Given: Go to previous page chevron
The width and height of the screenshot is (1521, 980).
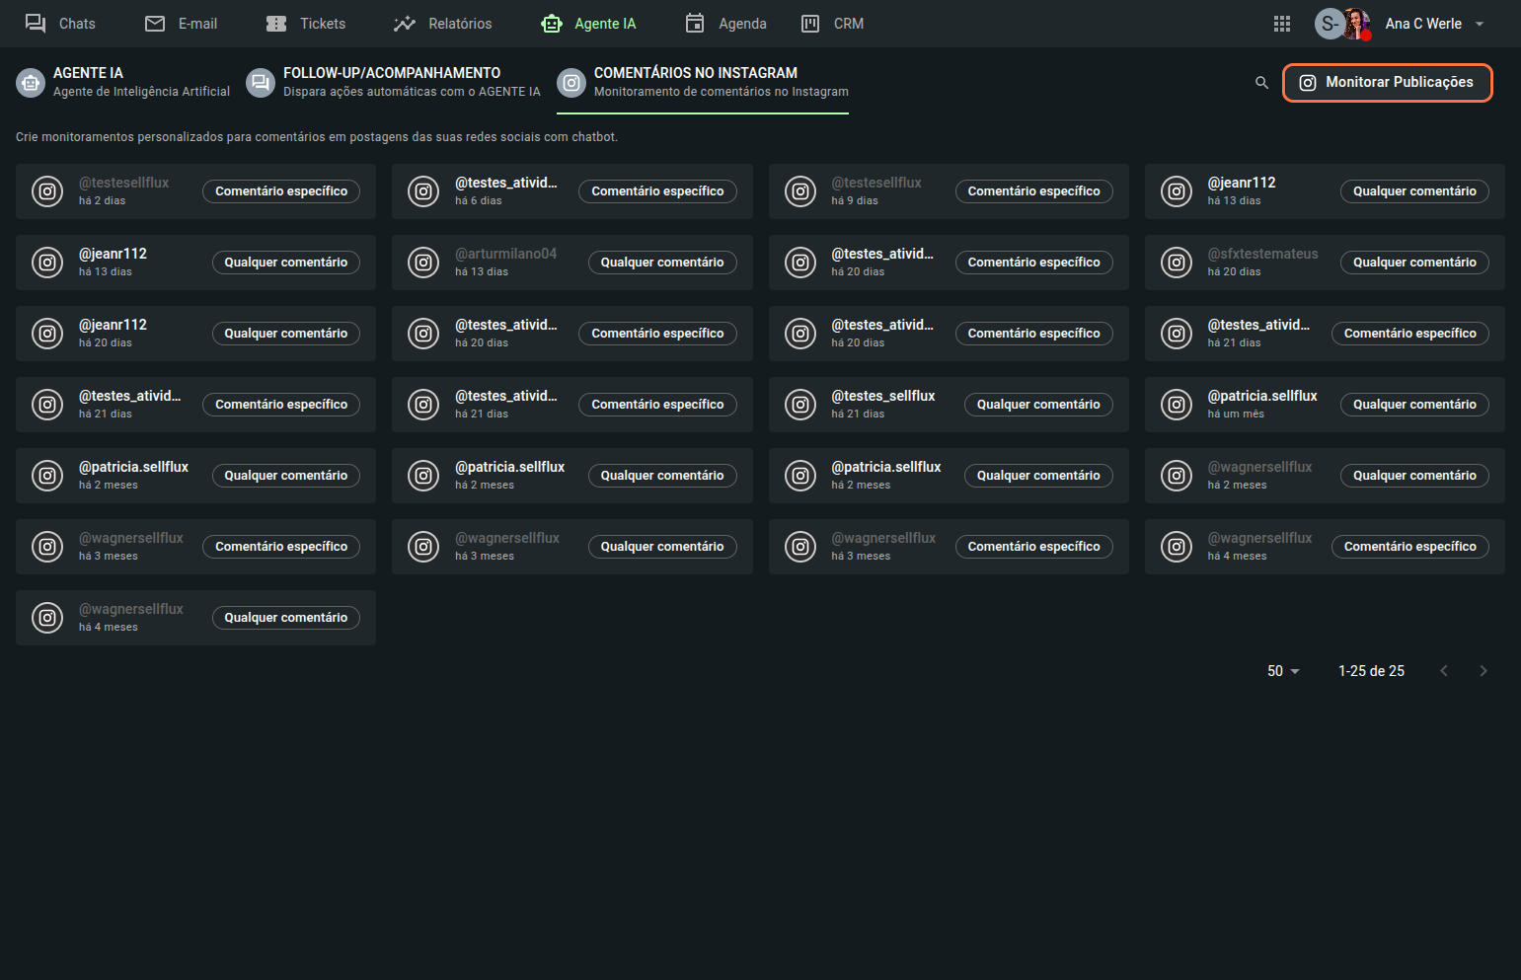Looking at the screenshot, I should tap(1444, 671).
